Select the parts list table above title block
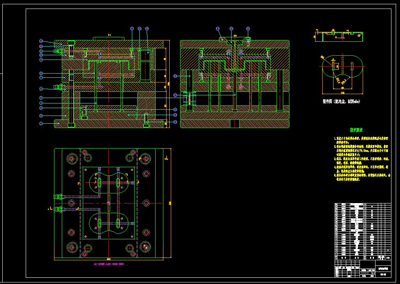The image size is (400, 284). pyautogui.click(x=363, y=231)
